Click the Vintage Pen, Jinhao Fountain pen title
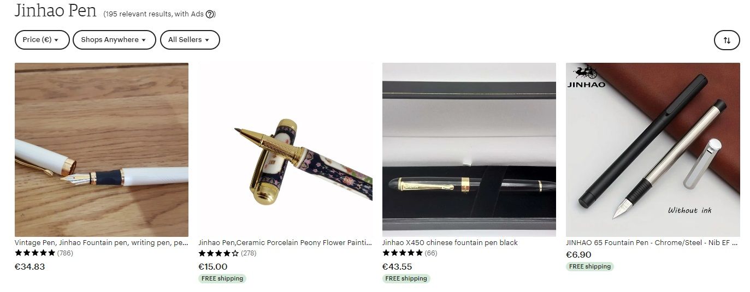This screenshot has width=750, height=292. click(102, 242)
